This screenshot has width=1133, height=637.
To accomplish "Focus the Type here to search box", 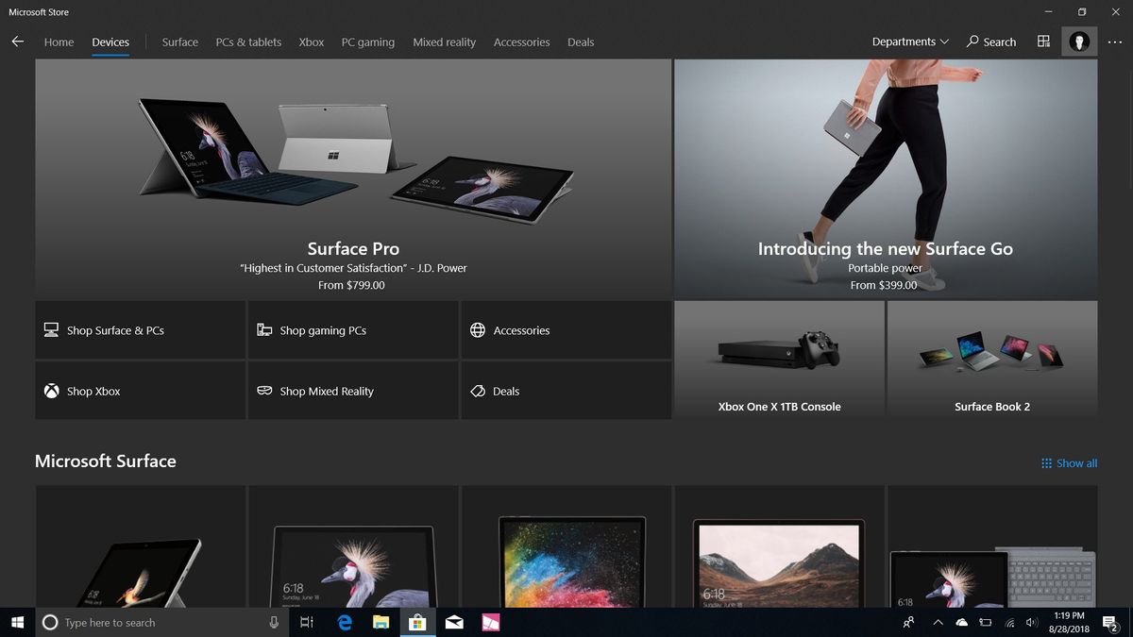I will click(x=162, y=622).
